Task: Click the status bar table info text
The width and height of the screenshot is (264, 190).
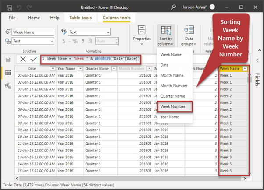Action: click(58, 185)
